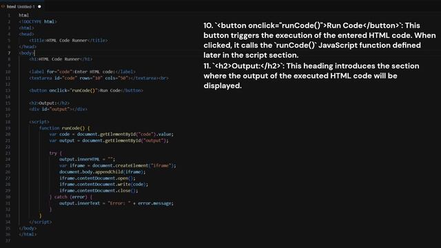The height and width of the screenshot is (248, 441).
Task: Click the label 'Enter HTML code:' line
Action: [82, 72]
